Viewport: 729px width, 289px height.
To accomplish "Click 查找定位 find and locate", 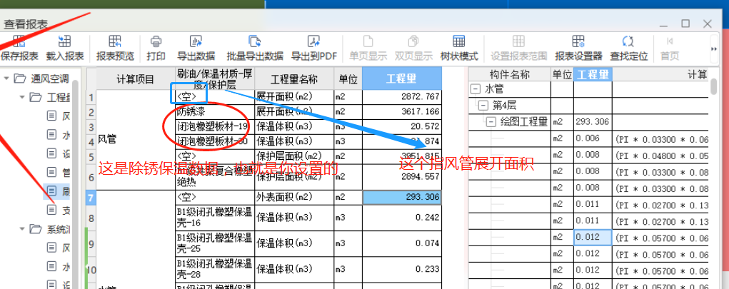I will [628, 48].
